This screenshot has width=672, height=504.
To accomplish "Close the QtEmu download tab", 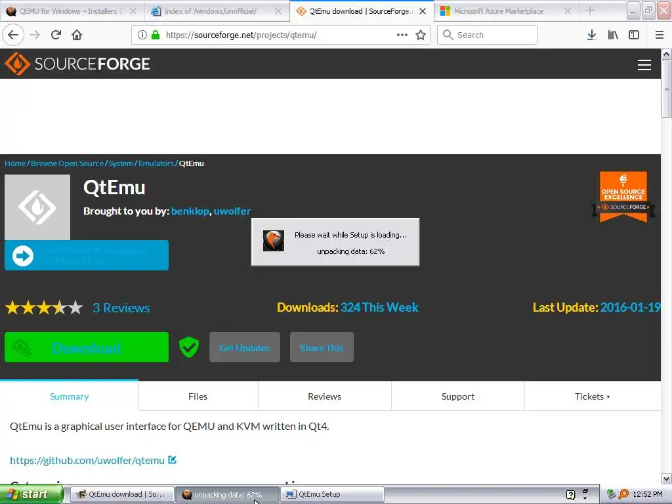I will pos(423,11).
